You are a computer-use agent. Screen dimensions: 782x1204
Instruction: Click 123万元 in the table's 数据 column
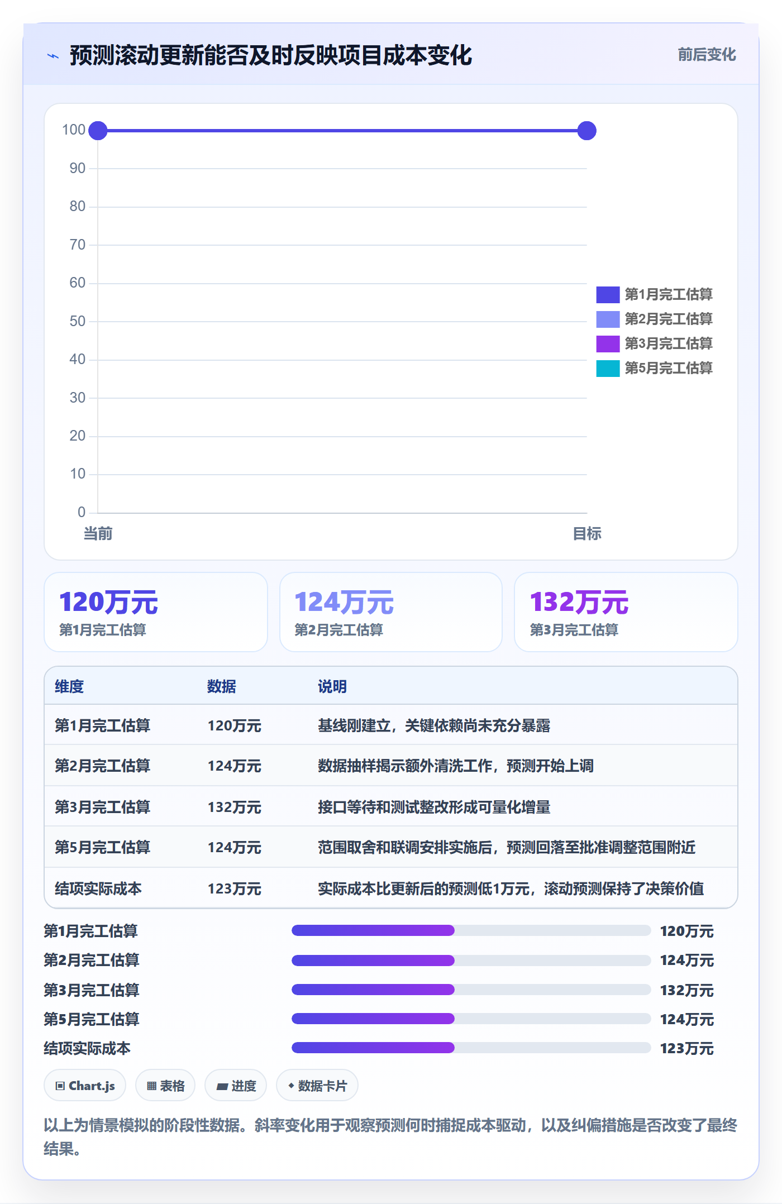[x=235, y=888]
